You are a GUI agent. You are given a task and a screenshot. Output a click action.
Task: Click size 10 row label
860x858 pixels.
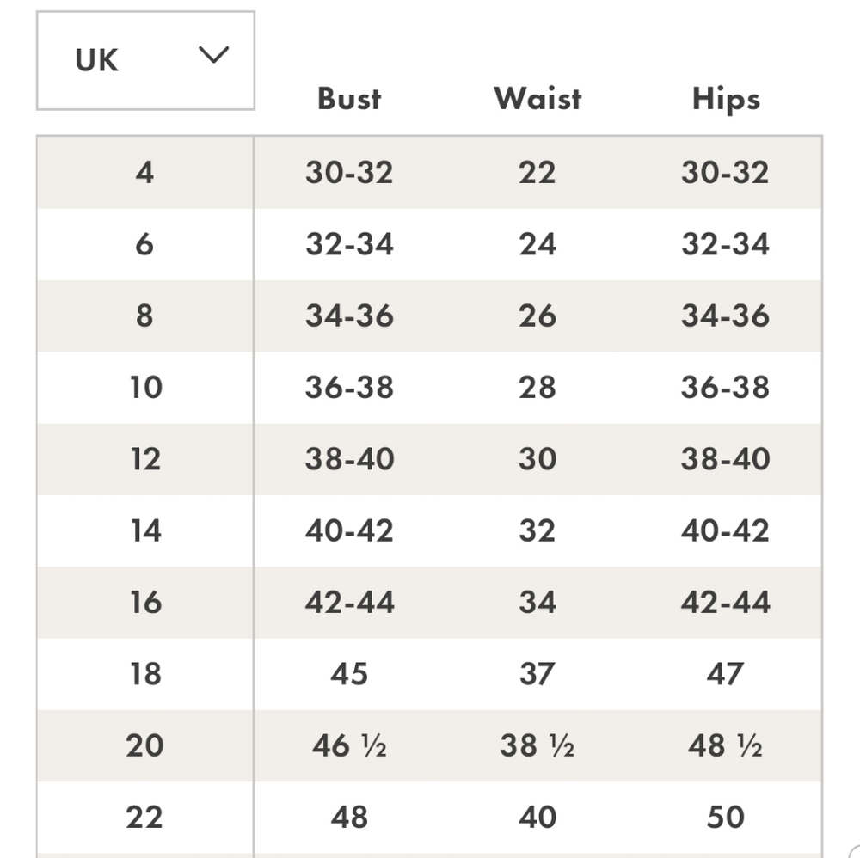(x=145, y=387)
